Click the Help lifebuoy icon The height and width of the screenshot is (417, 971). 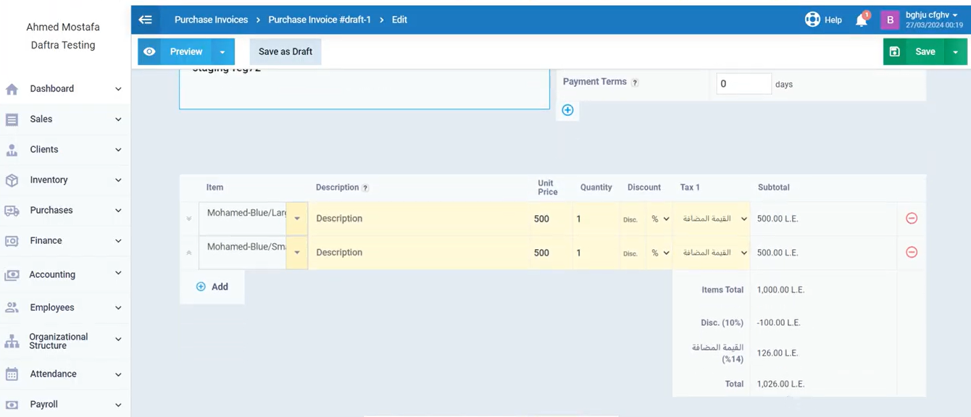click(x=812, y=20)
